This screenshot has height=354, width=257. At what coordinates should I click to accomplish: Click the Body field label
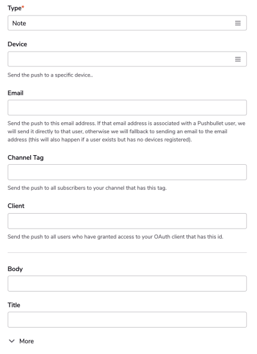15,269
